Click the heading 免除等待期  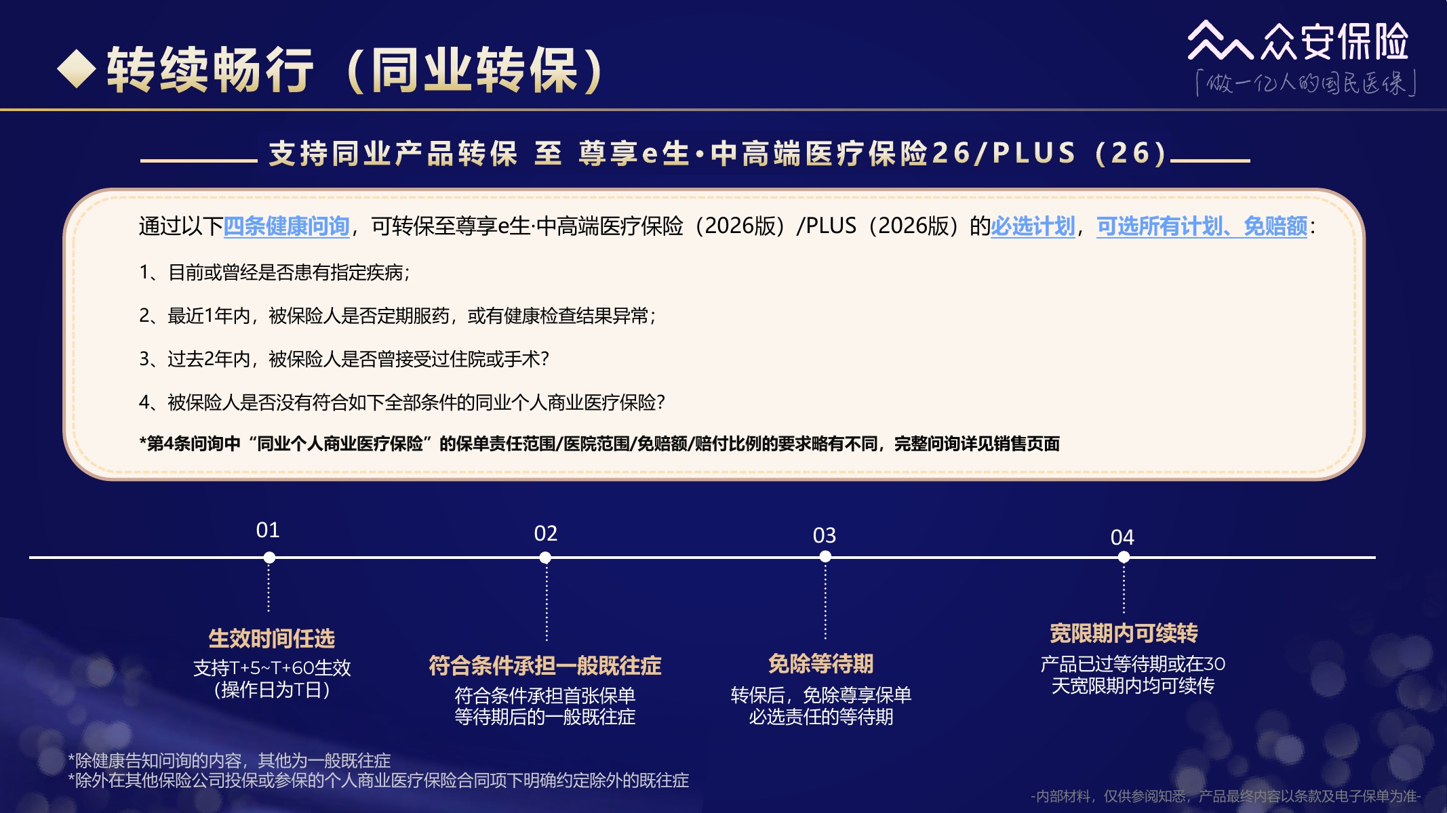(820, 663)
